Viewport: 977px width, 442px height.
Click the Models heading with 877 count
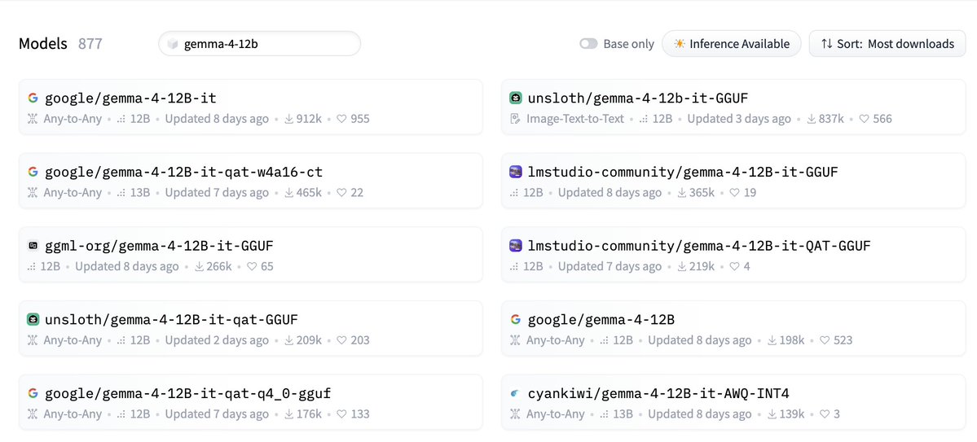pyautogui.click(x=60, y=44)
